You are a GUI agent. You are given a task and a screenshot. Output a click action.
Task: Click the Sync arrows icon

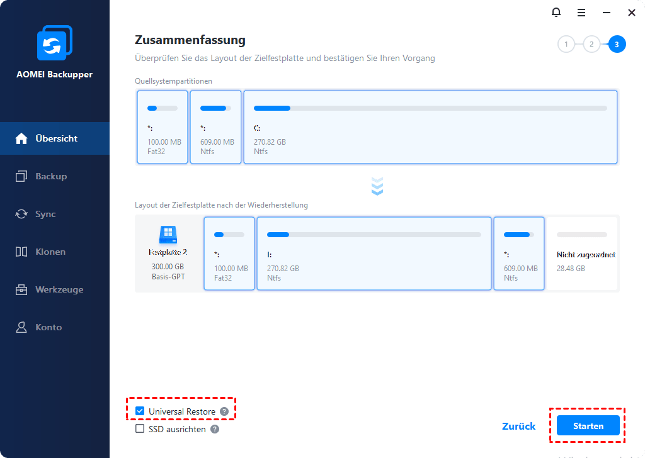(21, 214)
